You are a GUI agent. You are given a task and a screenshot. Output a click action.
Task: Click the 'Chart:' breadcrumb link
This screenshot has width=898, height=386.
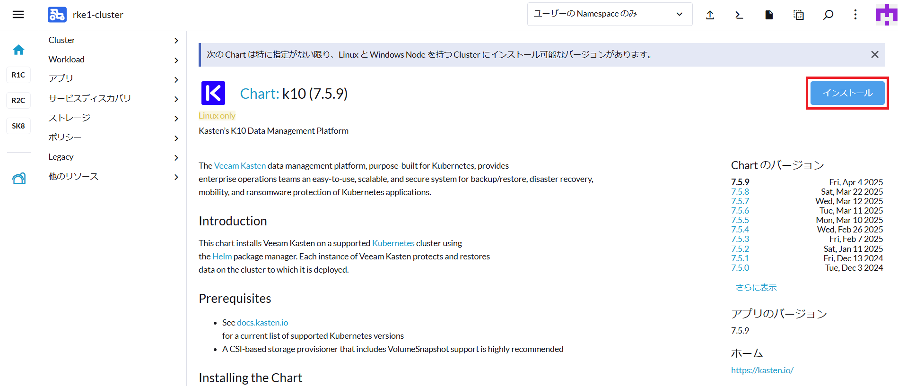[260, 94]
